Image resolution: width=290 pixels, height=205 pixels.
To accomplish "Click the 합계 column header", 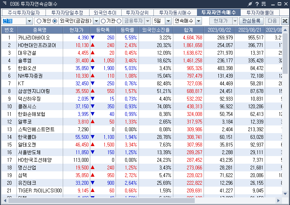I will click(x=189, y=30).
